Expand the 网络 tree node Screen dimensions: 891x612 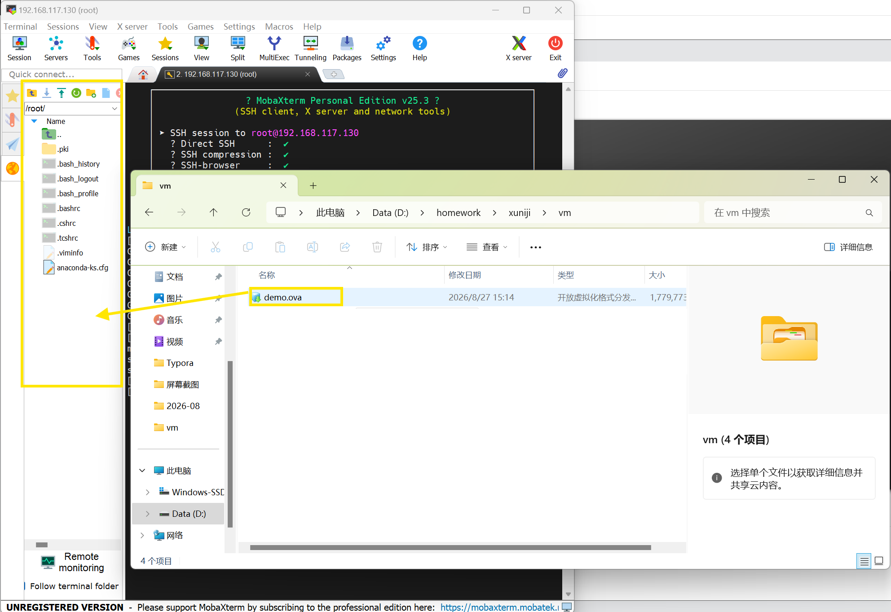[142, 535]
